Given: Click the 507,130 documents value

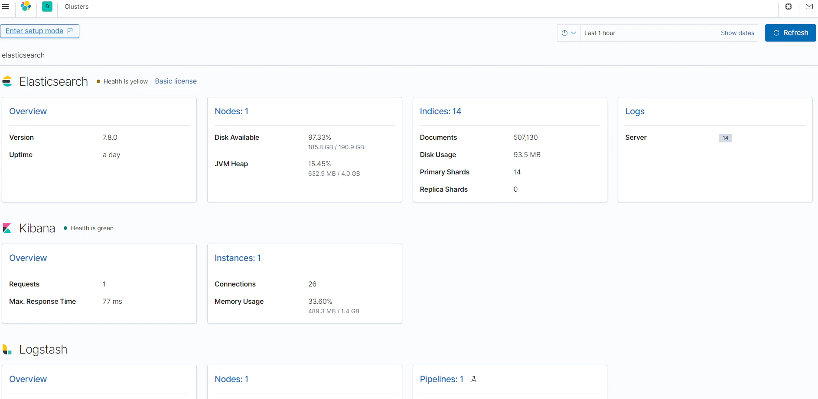Looking at the screenshot, I should (525, 137).
